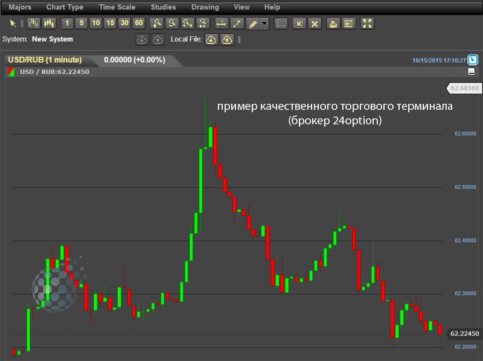Click the blue clock icon near timestamp
This screenshot has width=483, height=361.
click(x=473, y=60)
